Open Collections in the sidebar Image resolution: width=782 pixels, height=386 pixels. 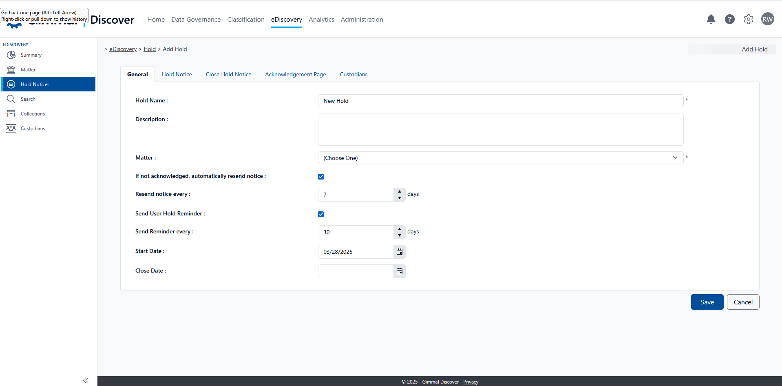pyautogui.click(x=33, y=114)
